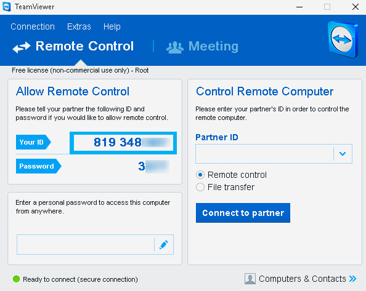Click the Connect to partner button
366x291 pixels.
tap(243, 213)
